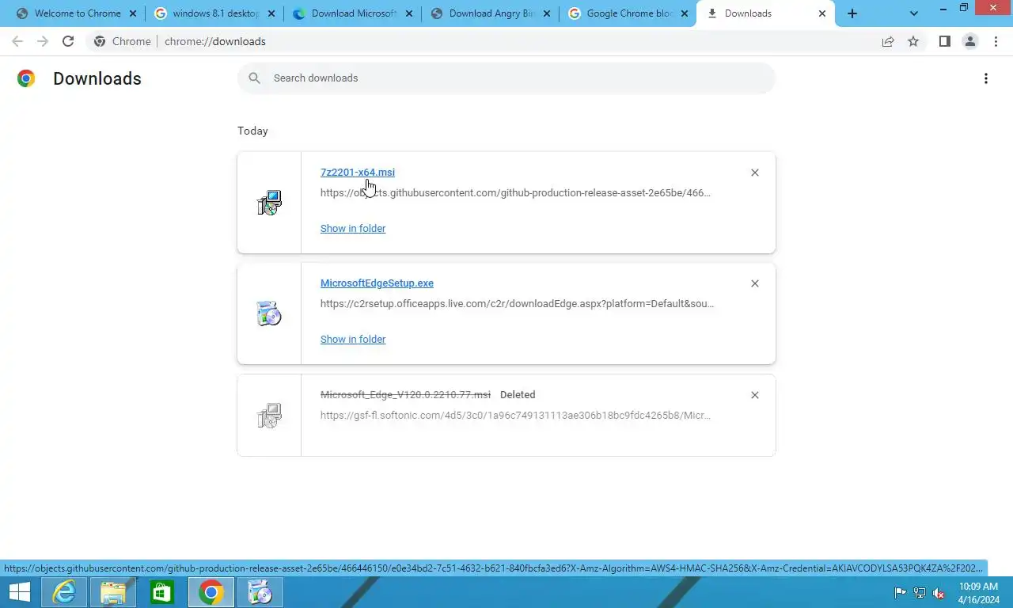Show MicrosoftEdgeSetup.exe in folder
Viewport: 1013px width, 608px height.
click(353, 340)
